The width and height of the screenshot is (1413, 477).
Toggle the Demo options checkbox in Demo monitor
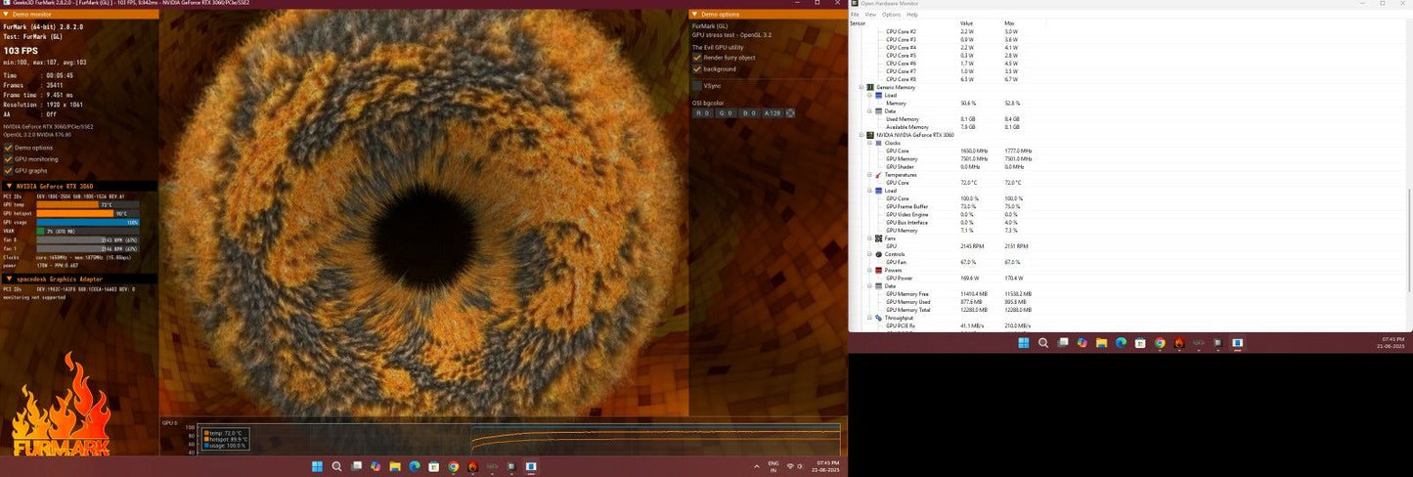[8, 148]
